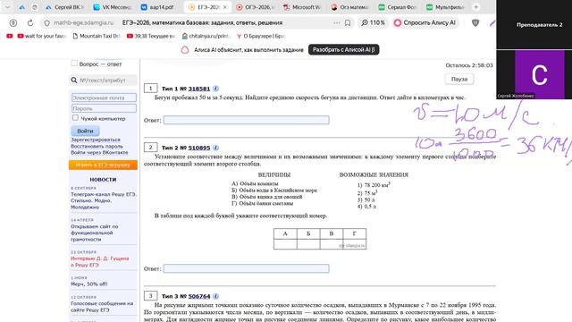The image size is (572, 322).
Task: Switch to the Сериал Фол tab
Action: pyautogui.click(x=397, y=7)
